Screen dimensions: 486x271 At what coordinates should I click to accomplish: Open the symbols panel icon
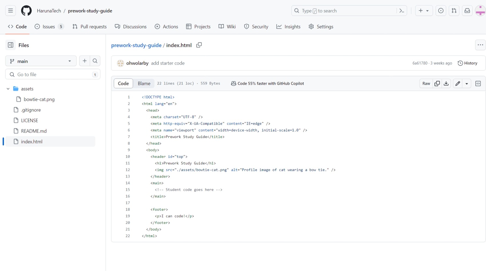478,83
